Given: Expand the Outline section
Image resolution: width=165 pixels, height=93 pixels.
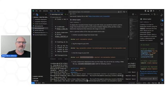Looking at the screenshot, I should 40,79.
